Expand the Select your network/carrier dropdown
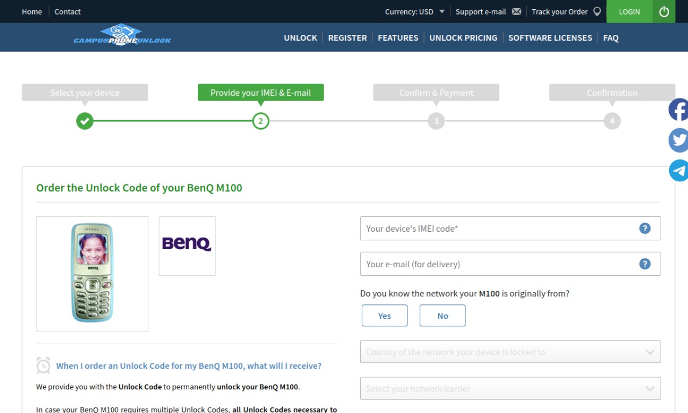The height and width of the screenshot is (413, 688). pos(510,389)
